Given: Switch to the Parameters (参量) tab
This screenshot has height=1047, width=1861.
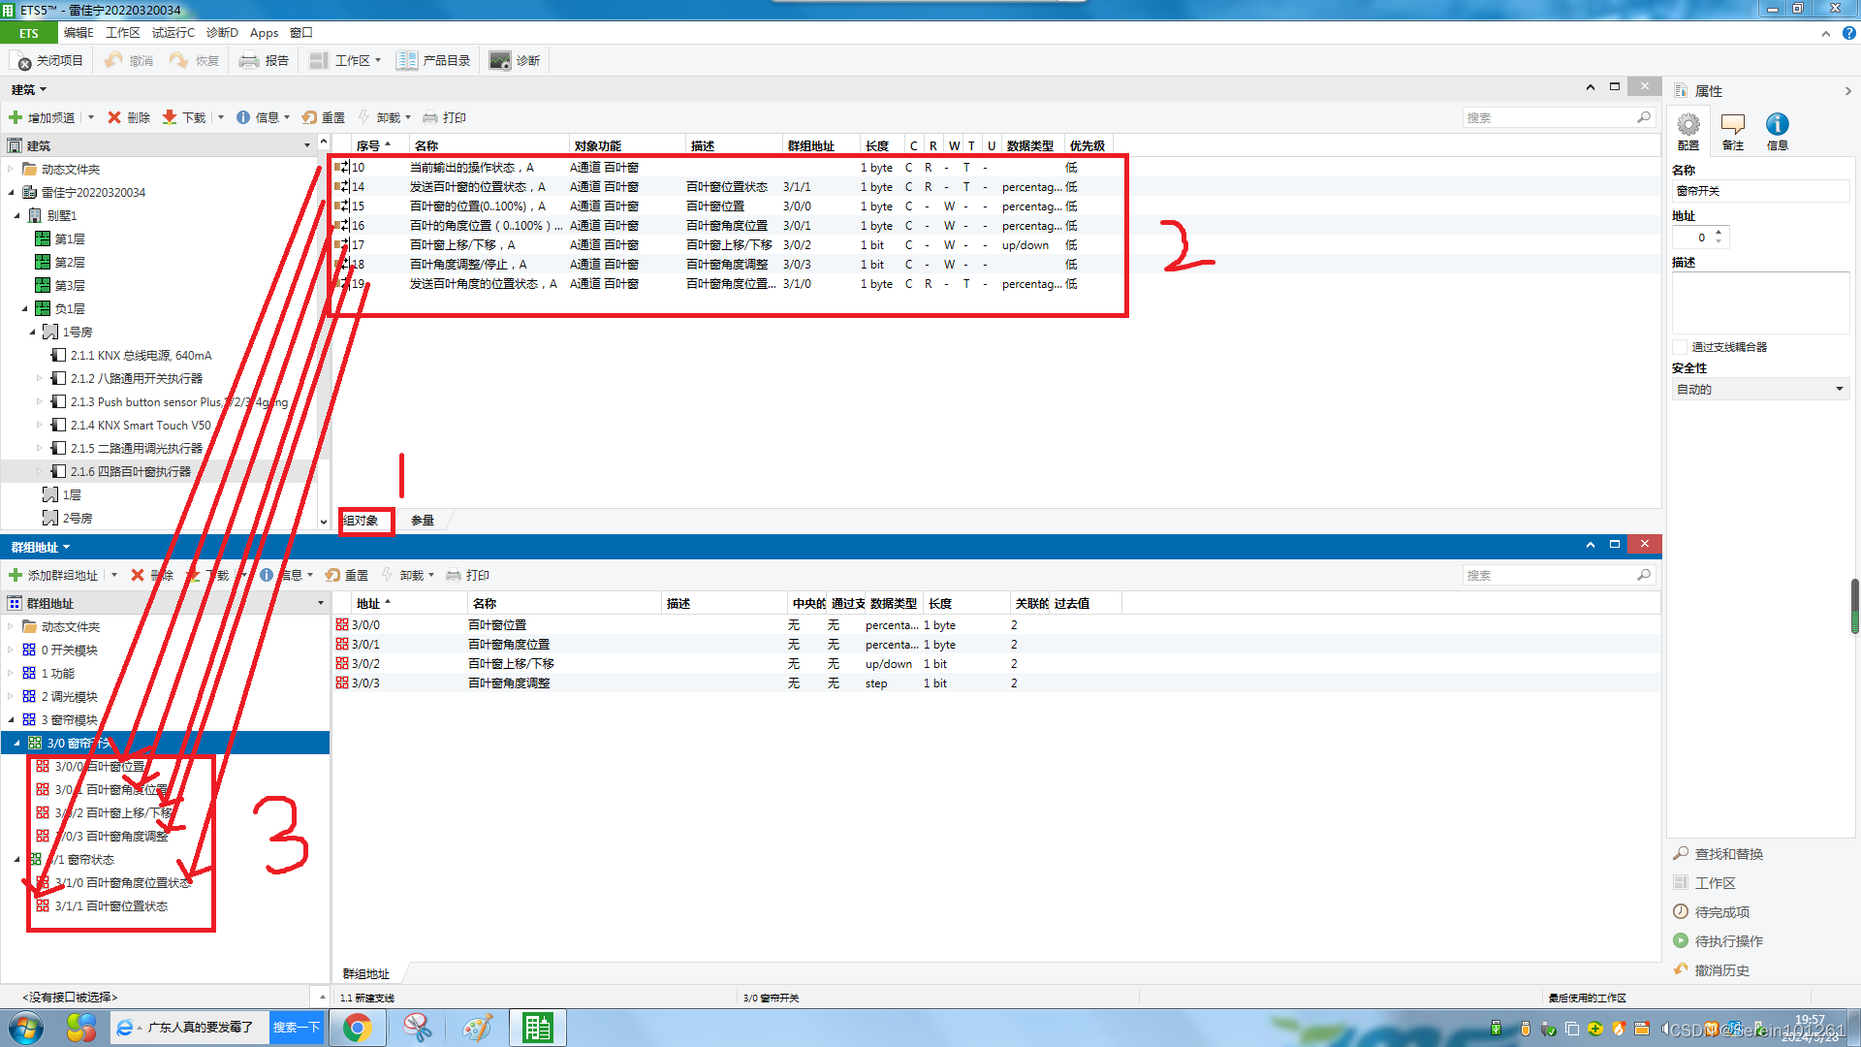Looking at the screenshot, I should pos(423,521).
